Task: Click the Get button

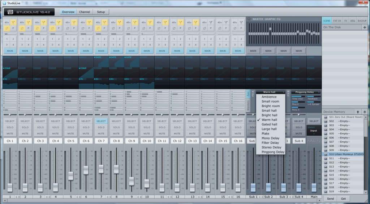Action: click(343, 199)
